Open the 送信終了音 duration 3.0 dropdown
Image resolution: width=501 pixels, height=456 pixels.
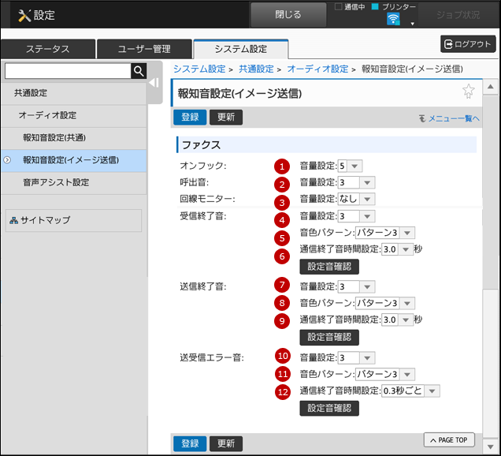398,320
